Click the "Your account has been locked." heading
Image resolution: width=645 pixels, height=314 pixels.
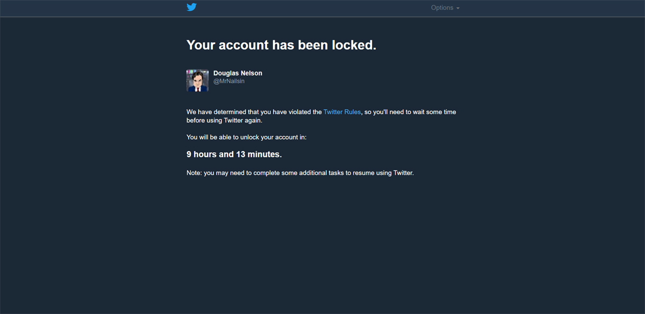point(281,45)
